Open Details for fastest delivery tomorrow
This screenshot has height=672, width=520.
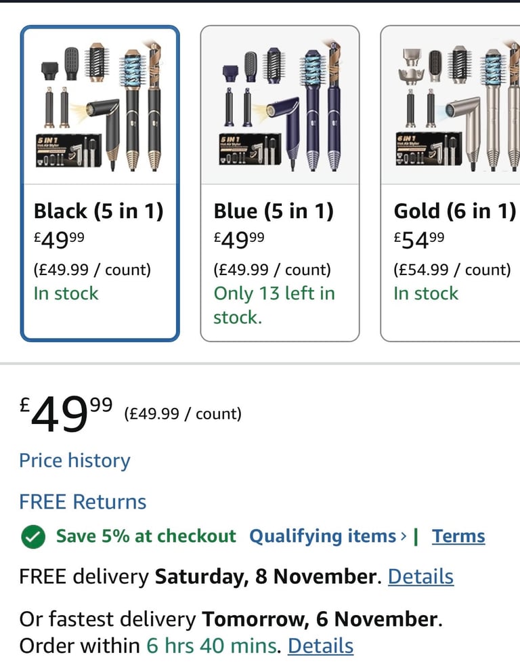[320, 646]
